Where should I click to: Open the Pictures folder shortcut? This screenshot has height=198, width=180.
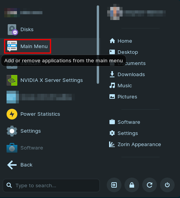pyautogui.click(x=123, y=97)
